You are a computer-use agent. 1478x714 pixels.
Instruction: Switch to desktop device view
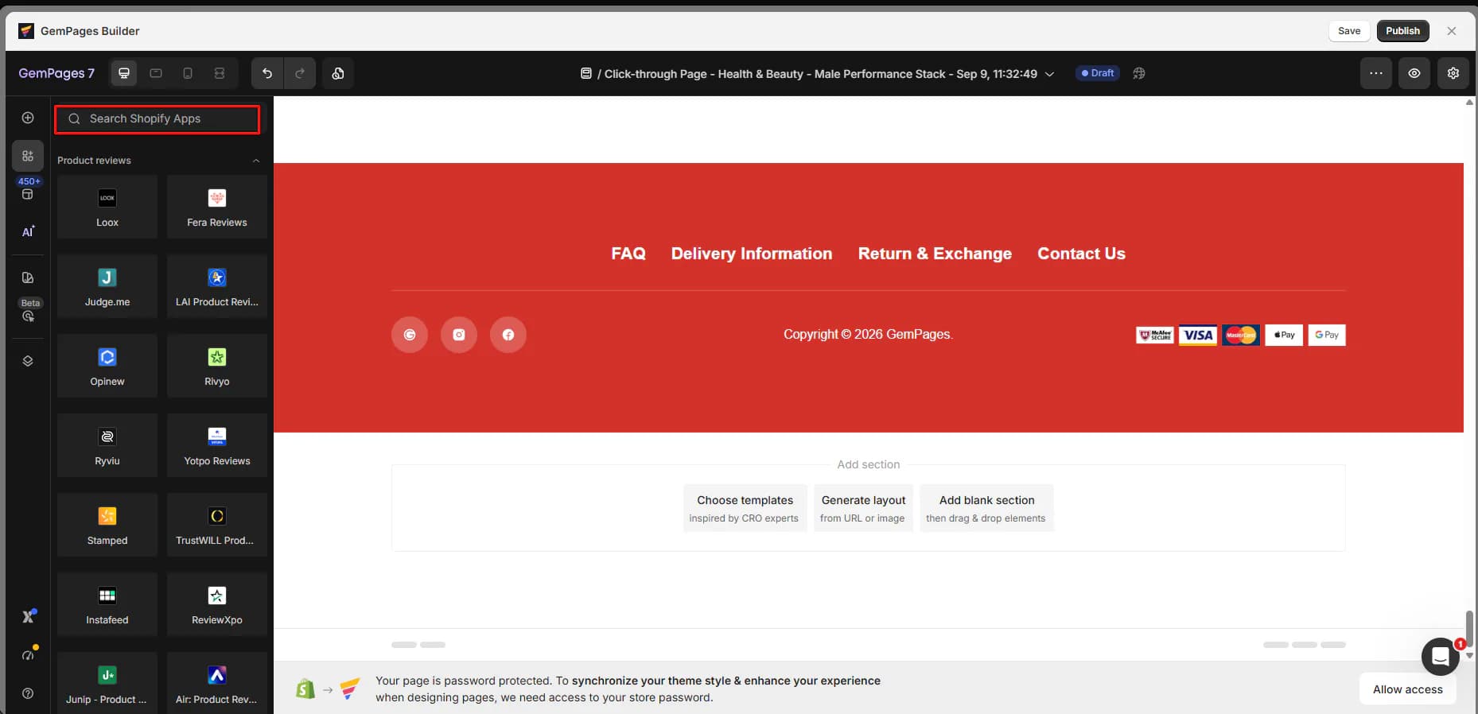click(x=124, y=73)
